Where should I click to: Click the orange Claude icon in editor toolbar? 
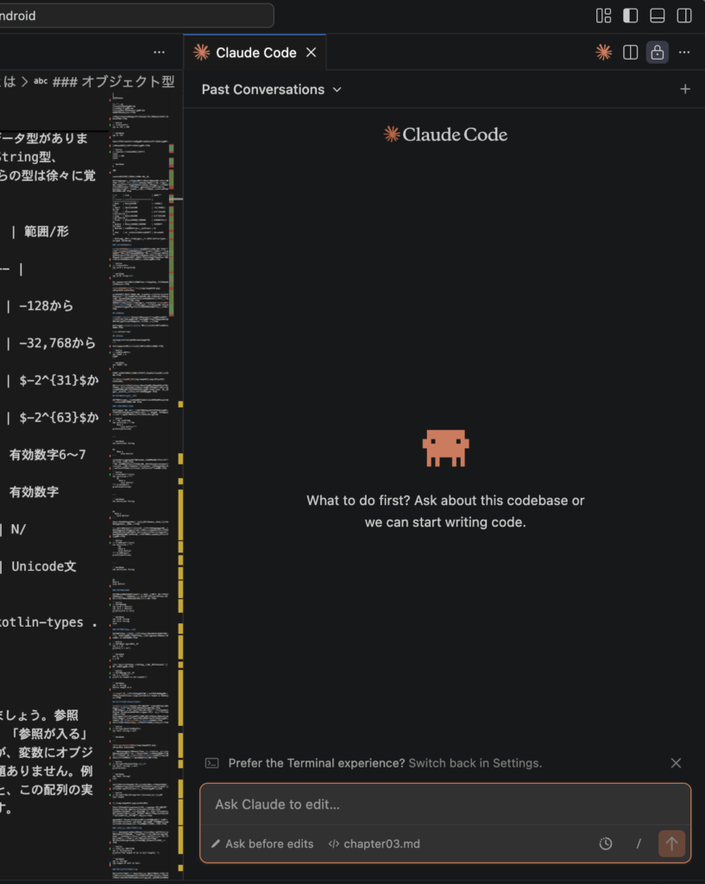(604, 53)
